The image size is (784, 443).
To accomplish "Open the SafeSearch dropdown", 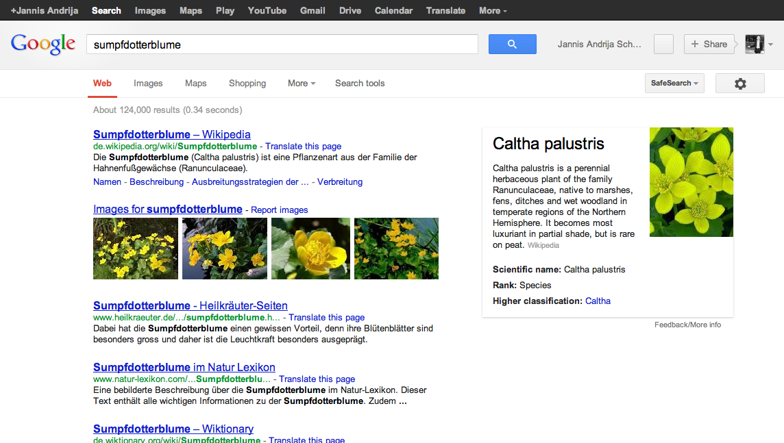I will pos(674,84).
